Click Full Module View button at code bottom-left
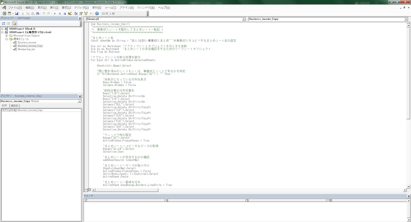411x222 pixels. point(89,190)
